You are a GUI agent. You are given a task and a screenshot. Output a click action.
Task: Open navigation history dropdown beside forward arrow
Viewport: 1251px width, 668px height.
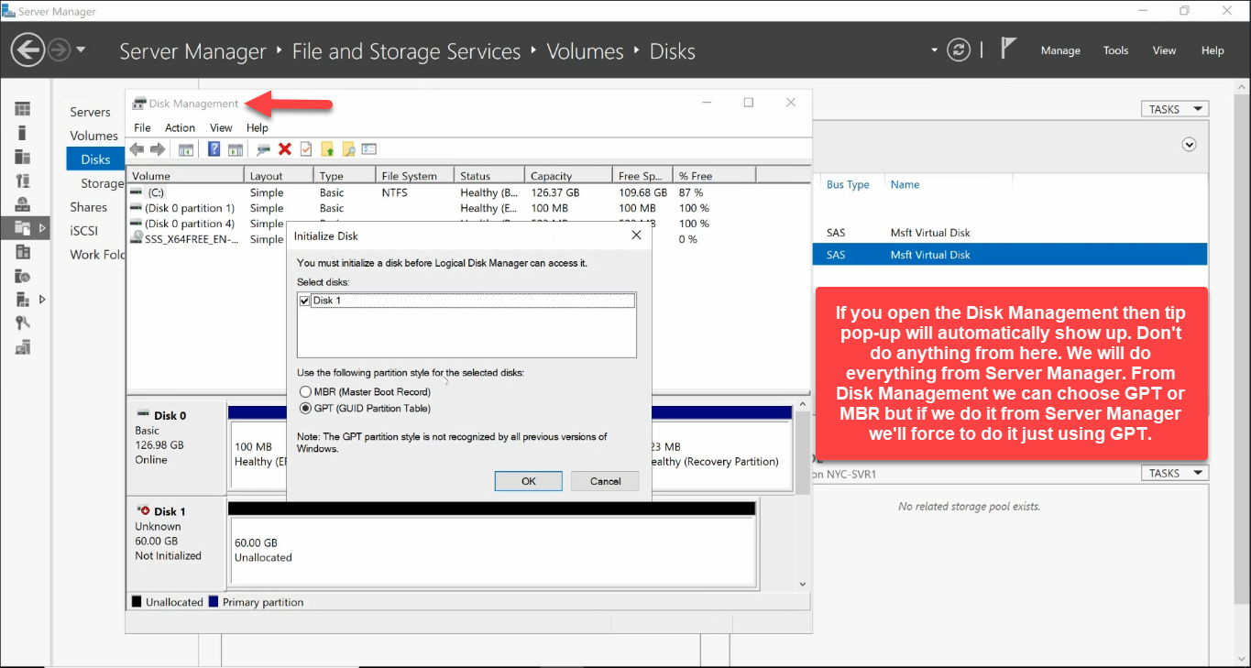81,50
